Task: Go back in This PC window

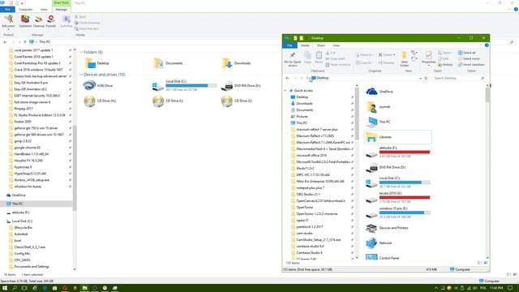Action: coord(5,42)
